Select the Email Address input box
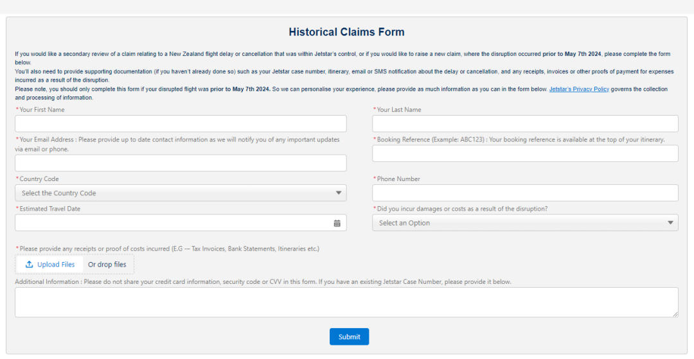 181,163
